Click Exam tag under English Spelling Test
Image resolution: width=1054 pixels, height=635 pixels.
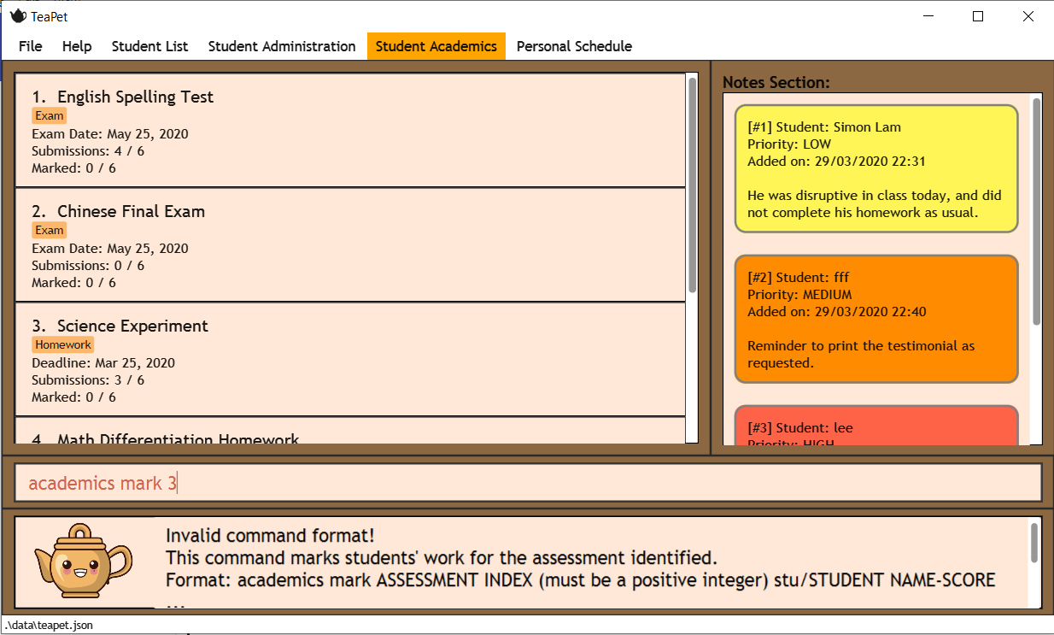(x=50, y=115)
